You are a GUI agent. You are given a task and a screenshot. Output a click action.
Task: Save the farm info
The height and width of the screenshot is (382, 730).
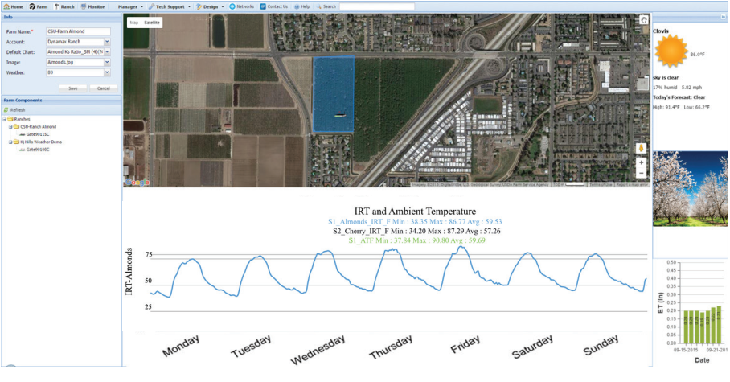[x=73, y=88]
